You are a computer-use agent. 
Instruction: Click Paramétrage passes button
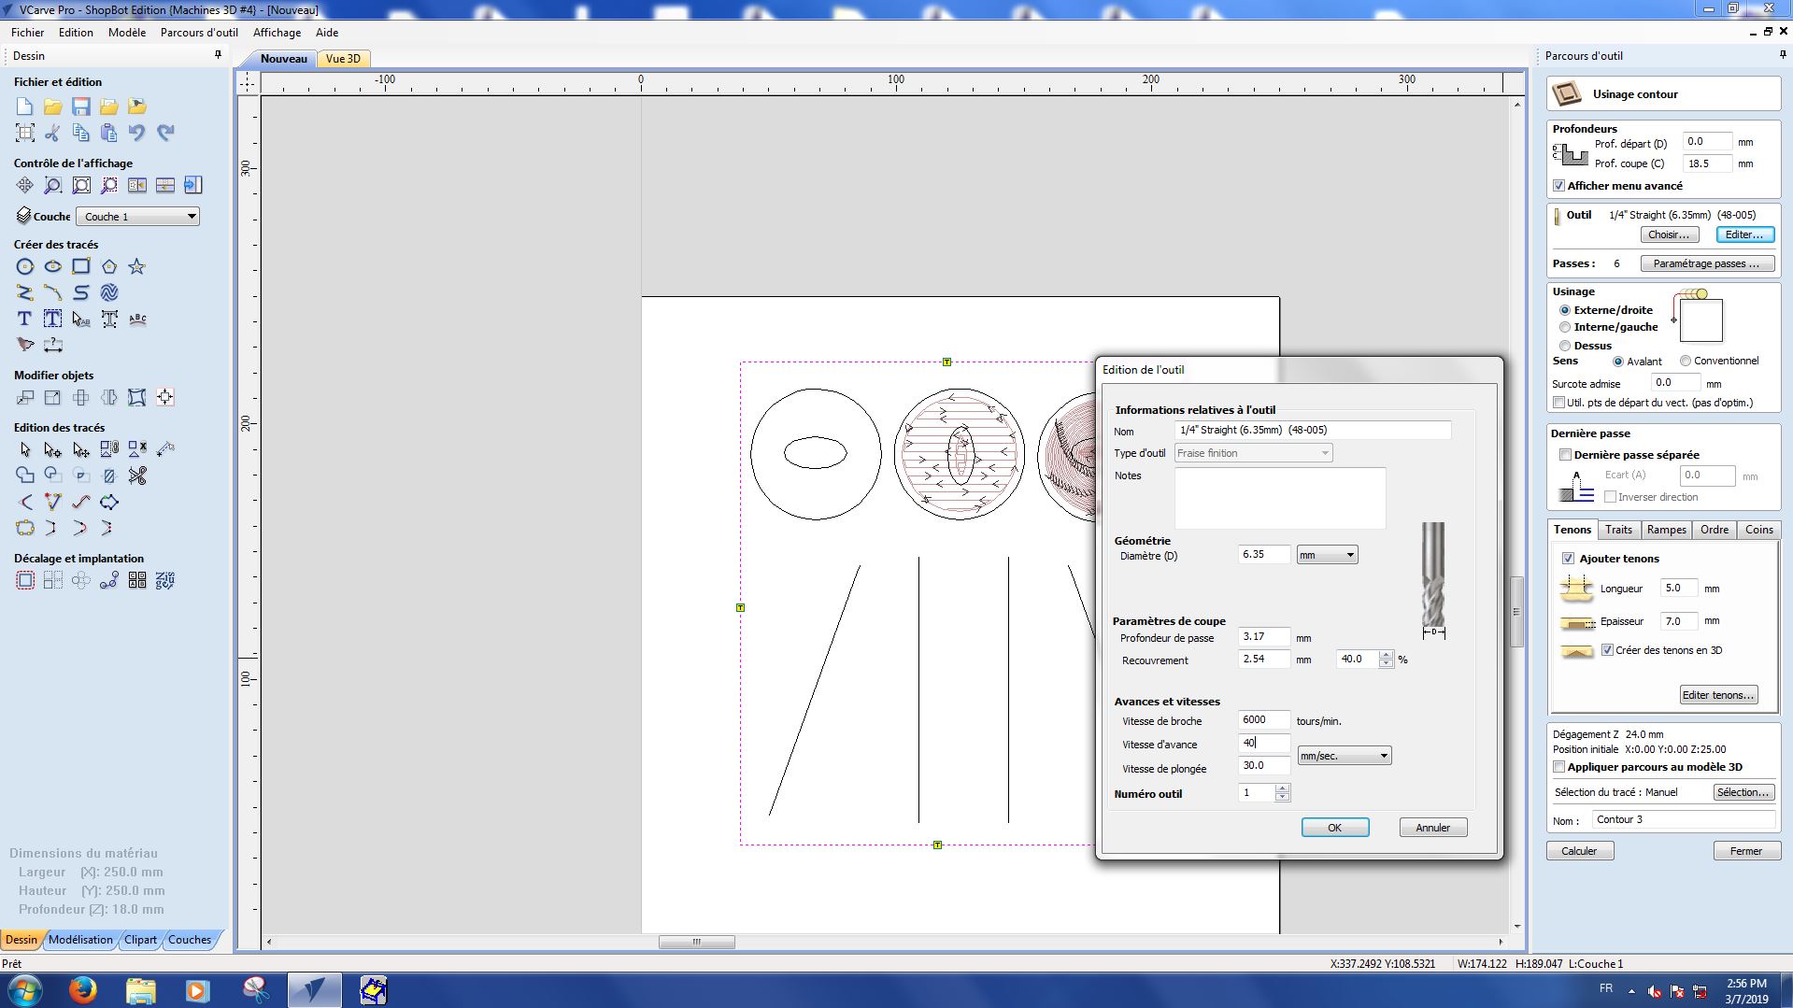tap(1706, 263)
